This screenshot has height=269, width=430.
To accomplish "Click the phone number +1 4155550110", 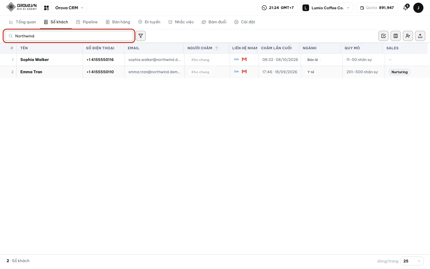I will (100, 72).
